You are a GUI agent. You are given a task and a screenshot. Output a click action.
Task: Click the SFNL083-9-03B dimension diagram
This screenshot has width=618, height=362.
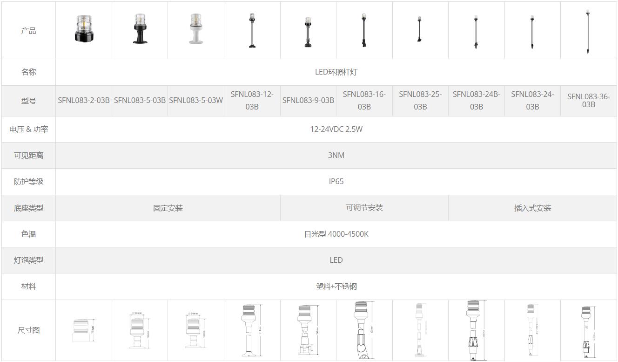point(308,330)
